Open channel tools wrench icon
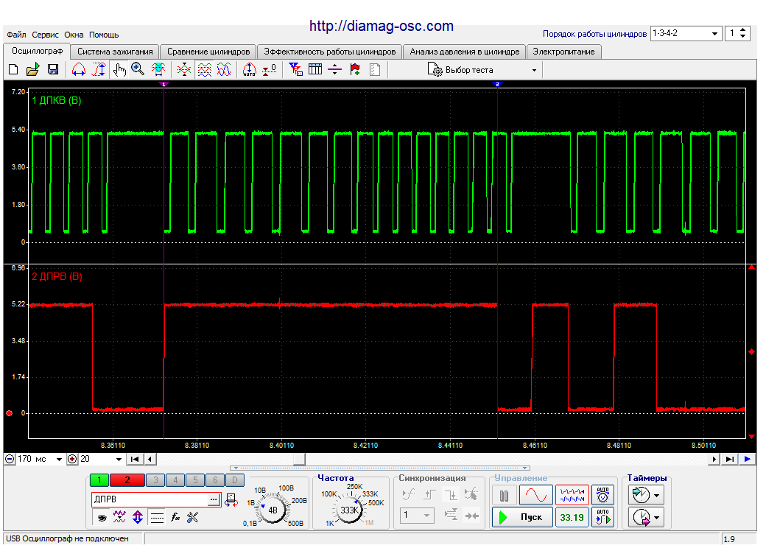Viewport: 766px width, 548px height. [x=192, y=517]
